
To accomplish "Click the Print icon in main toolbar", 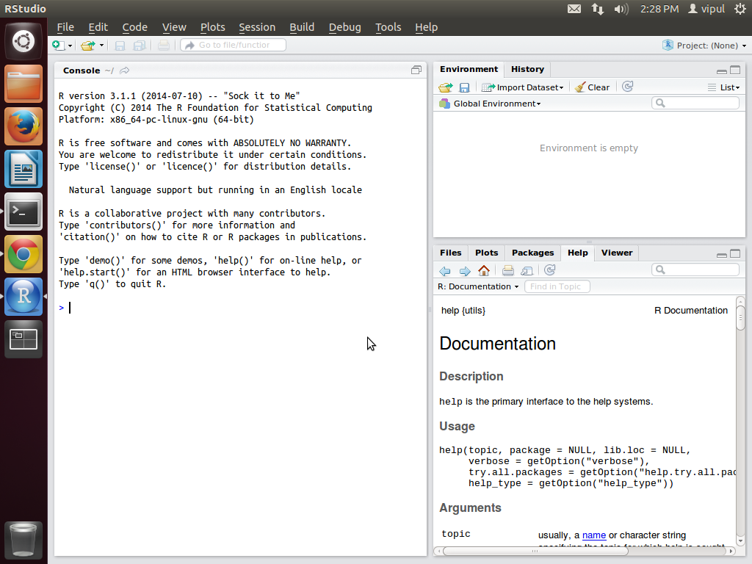I will [x=164, y=46].
